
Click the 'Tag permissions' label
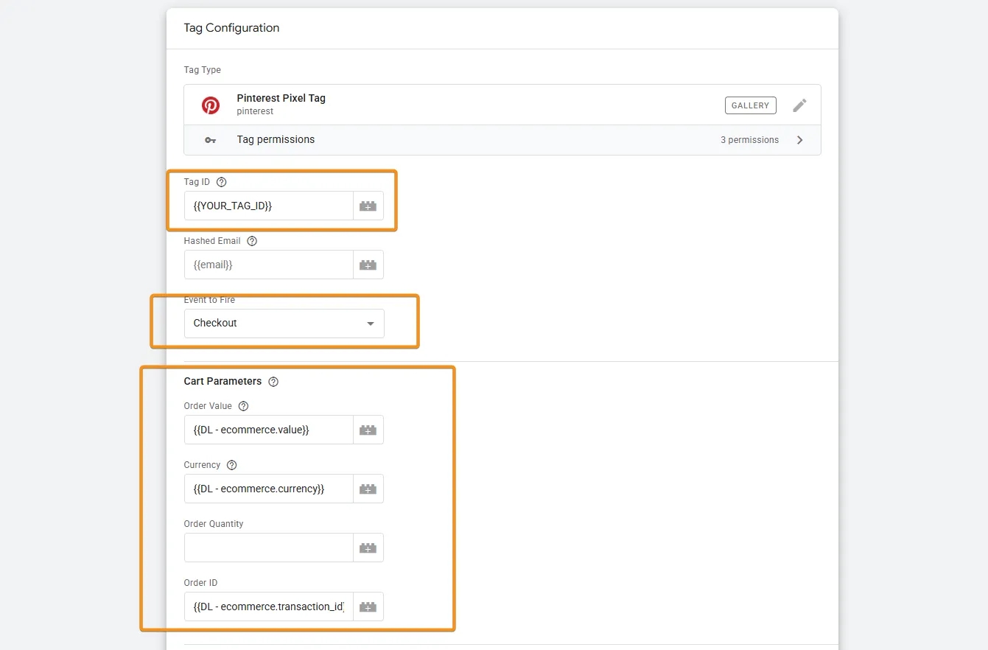coord(276,140)
